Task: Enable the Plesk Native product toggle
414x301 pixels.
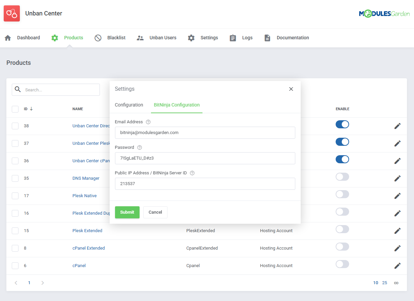Action: tap(342, 195)
